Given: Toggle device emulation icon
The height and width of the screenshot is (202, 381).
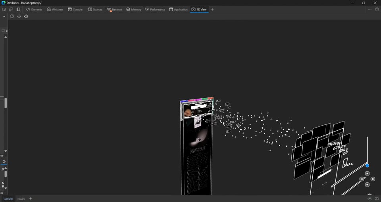Looking at the screenshot, I should coord(11,10).
